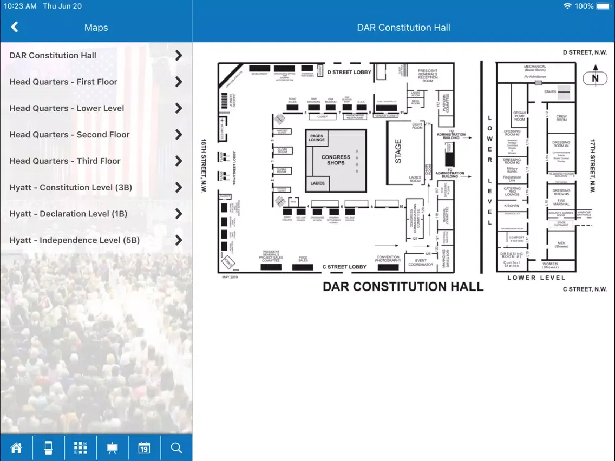This screenshot has height=461, width=615.
Task: Tap the Wi-Fi status icon
Action: (x=567, y=6)
